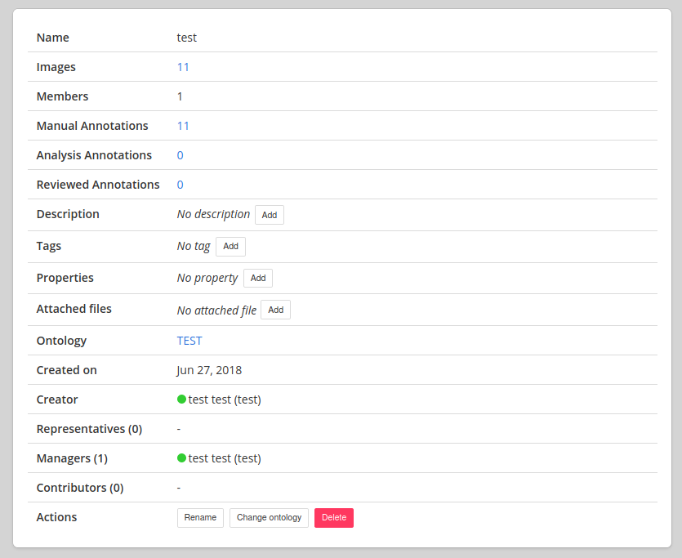Screen dimensions: 682x558
Task: Click the green online status dot next to Creator
Action: click(x=181, y=400)
